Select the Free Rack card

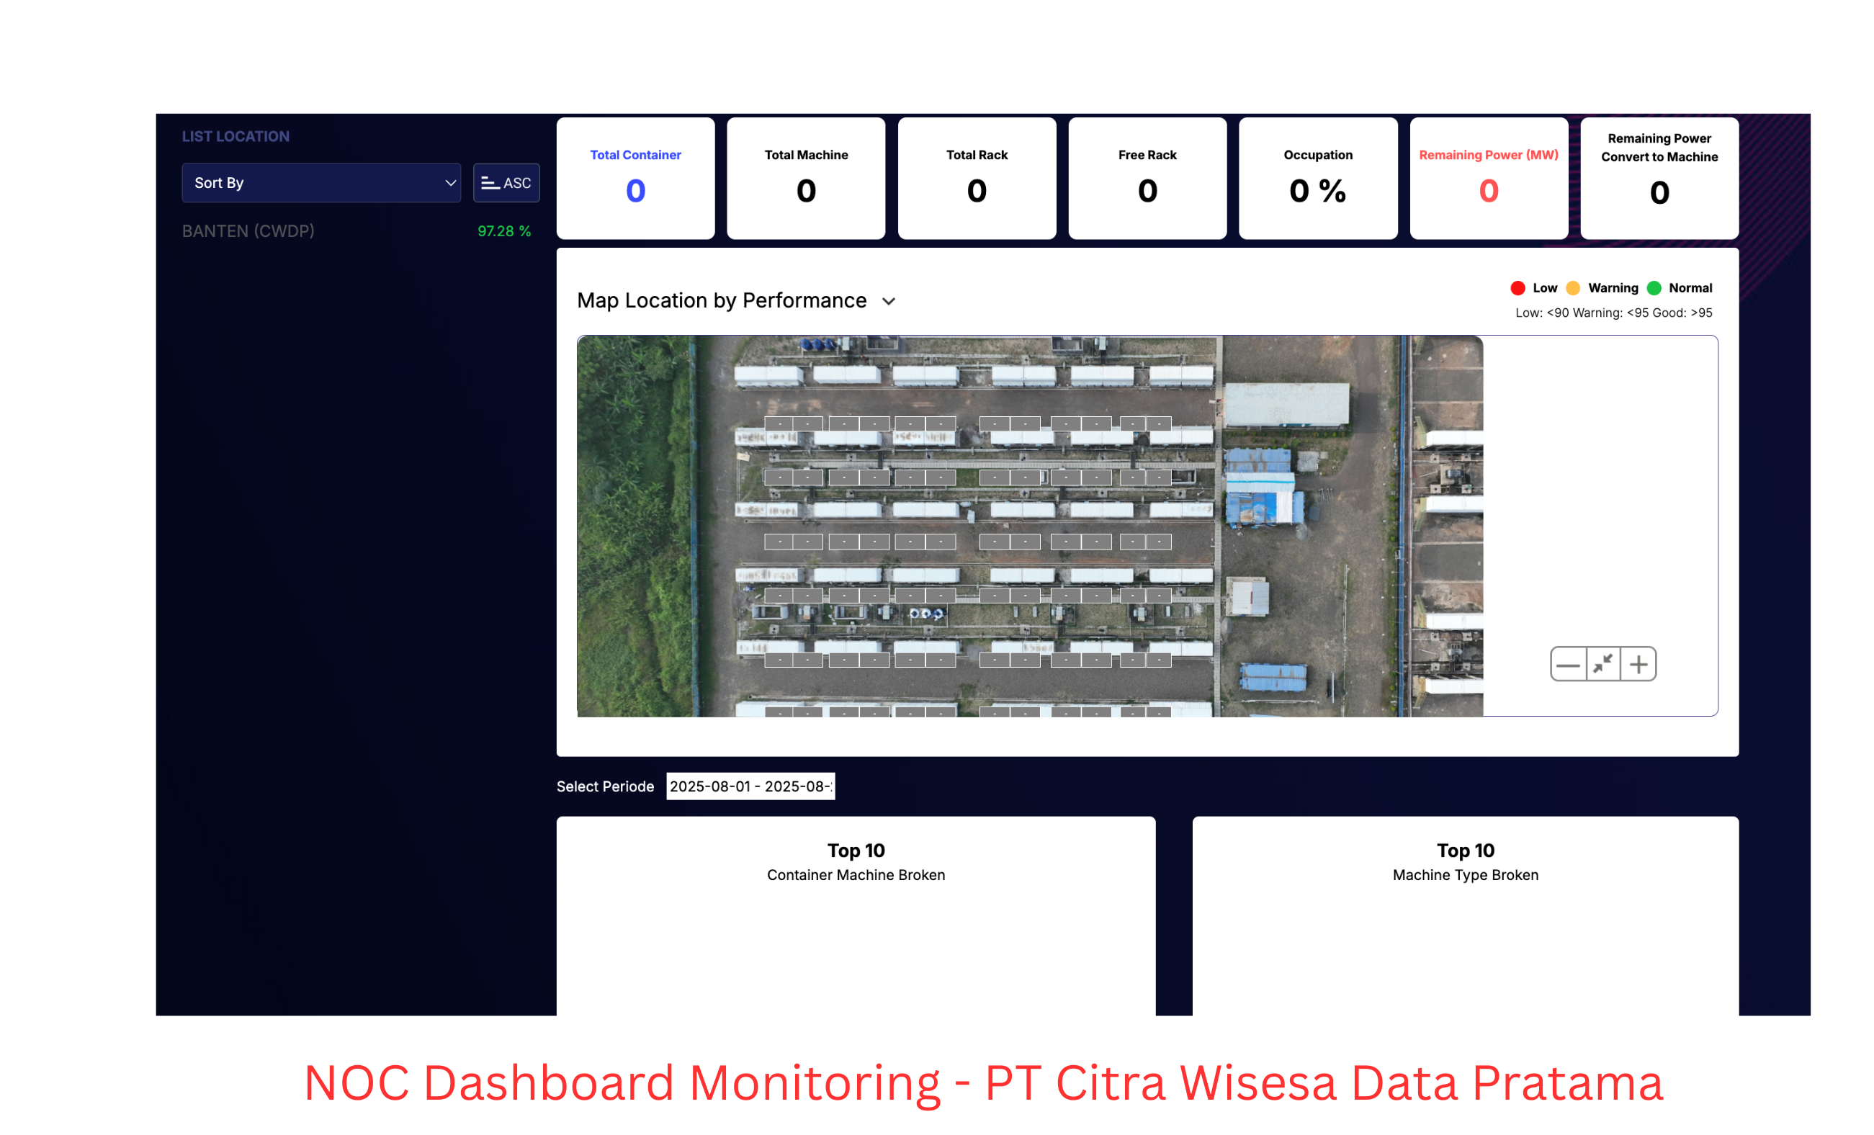click(x=1147, y=178)
